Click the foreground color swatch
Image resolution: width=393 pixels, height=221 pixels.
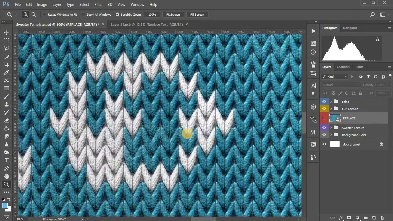click(x=5, y=205)
